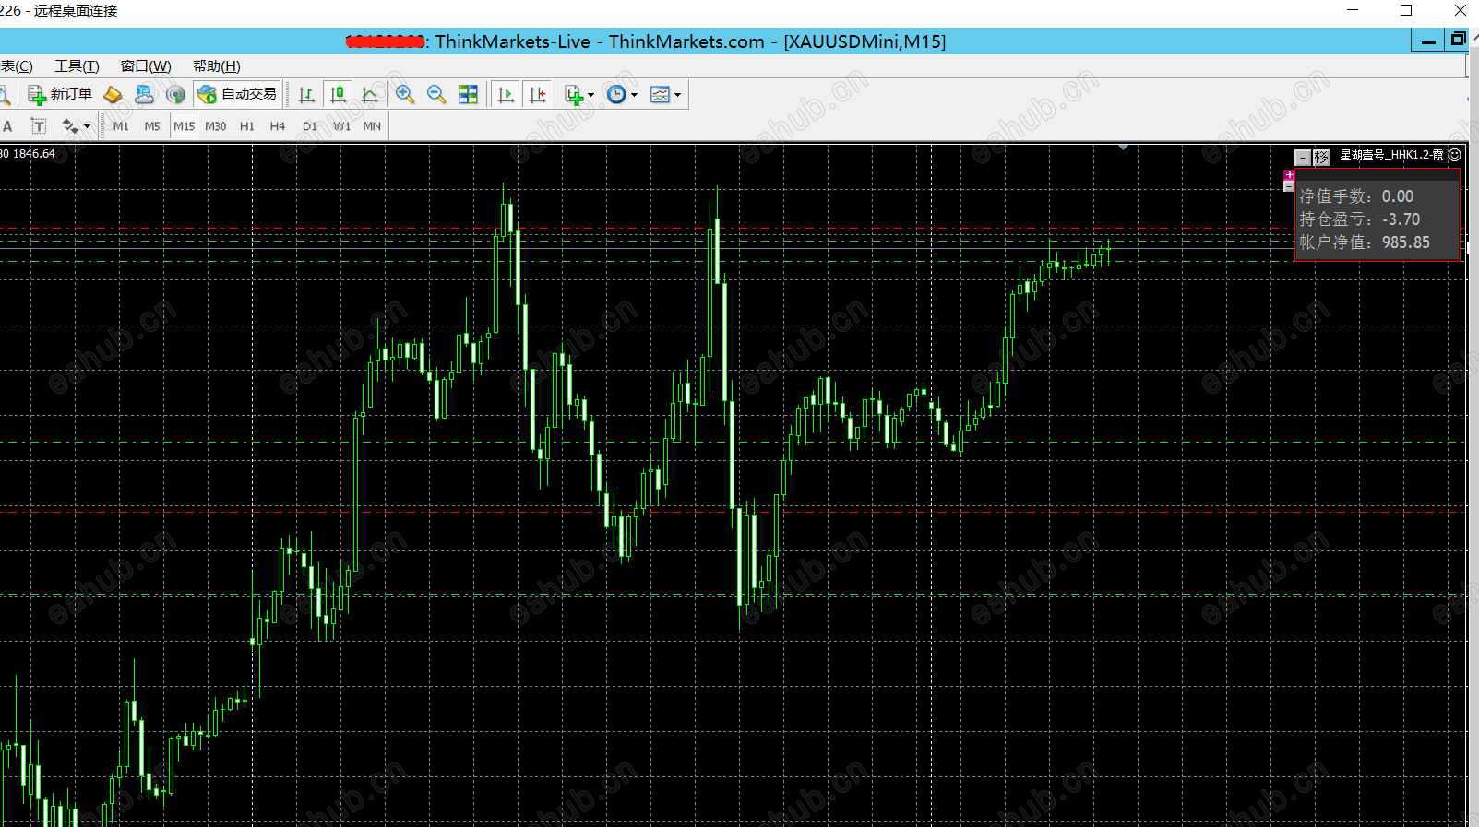Click the smiley face next to the EA name

click(x=1455, y=155)
